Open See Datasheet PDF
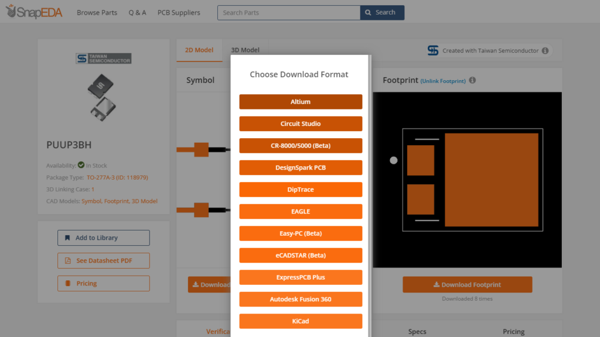 pos(104,260)
